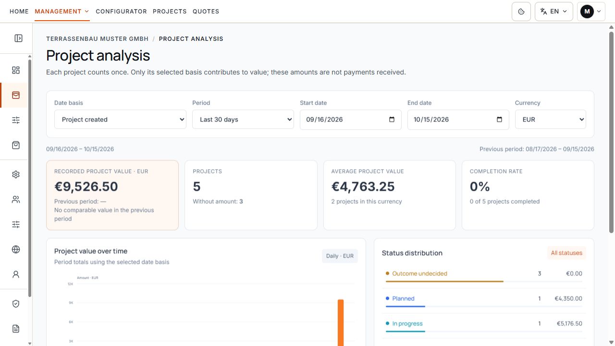615x346 pixels.
Task: Go to the Home menu item
Action: pyautogui.click(x=19, y=12)
